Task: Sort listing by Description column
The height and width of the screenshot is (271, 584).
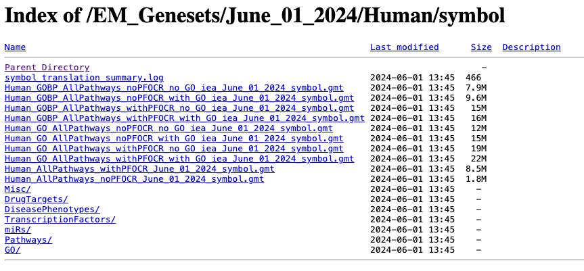Action: pyautogui.click(x=531, y=47)
